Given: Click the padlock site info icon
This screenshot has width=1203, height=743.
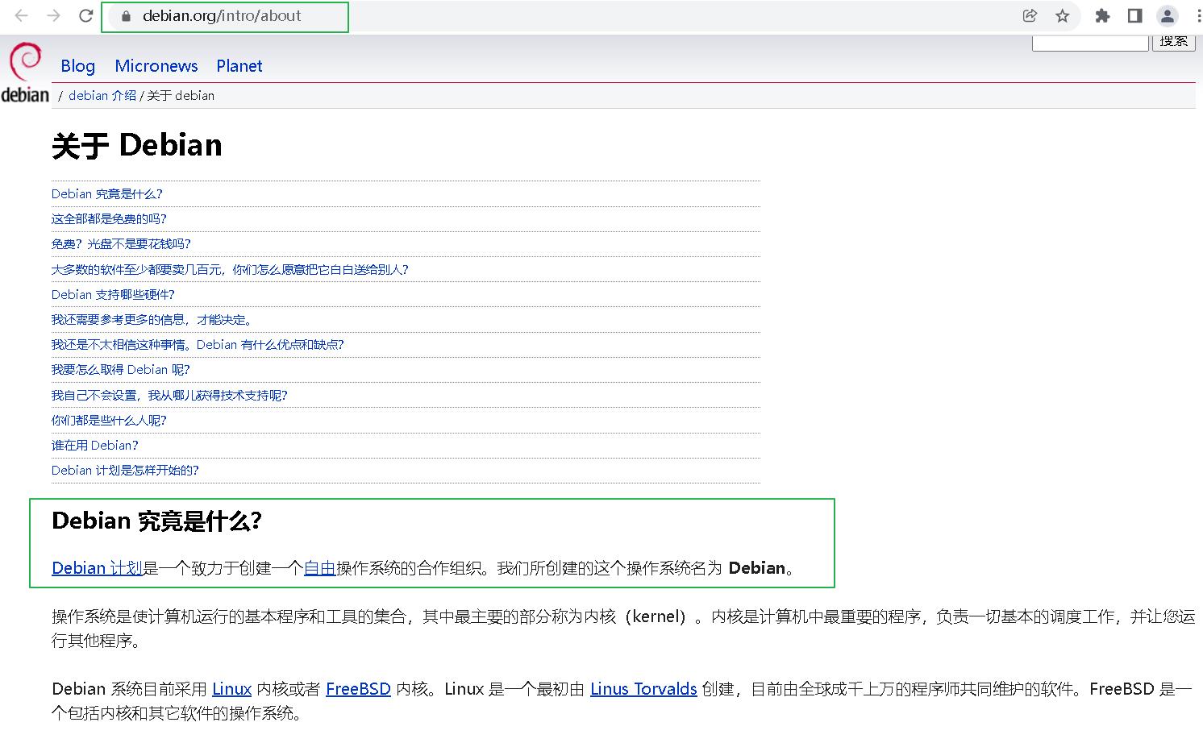Looking at the screenshot, I should pyautogui.click(x=125, y=15).
